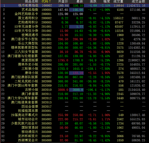Select row 国文通用积分
The height and width of the screenshot is (143, 149).
click(x=74, y=18)
